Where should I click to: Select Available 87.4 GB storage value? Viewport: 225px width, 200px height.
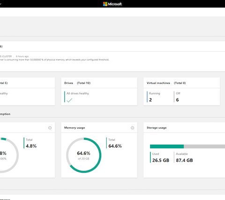184,160
